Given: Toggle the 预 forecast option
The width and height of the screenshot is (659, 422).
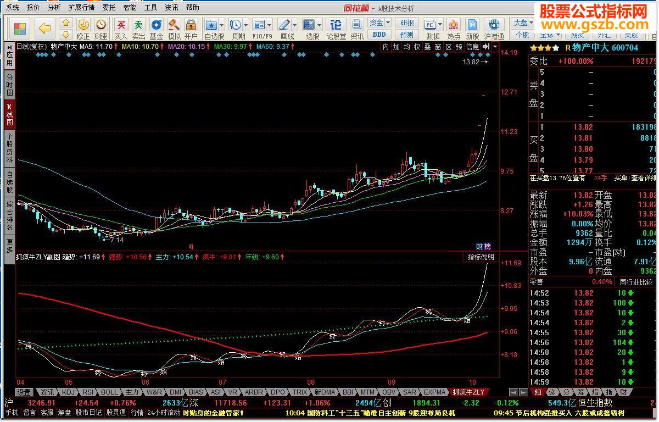Looking at the screenshot, I should pos(459,47).
